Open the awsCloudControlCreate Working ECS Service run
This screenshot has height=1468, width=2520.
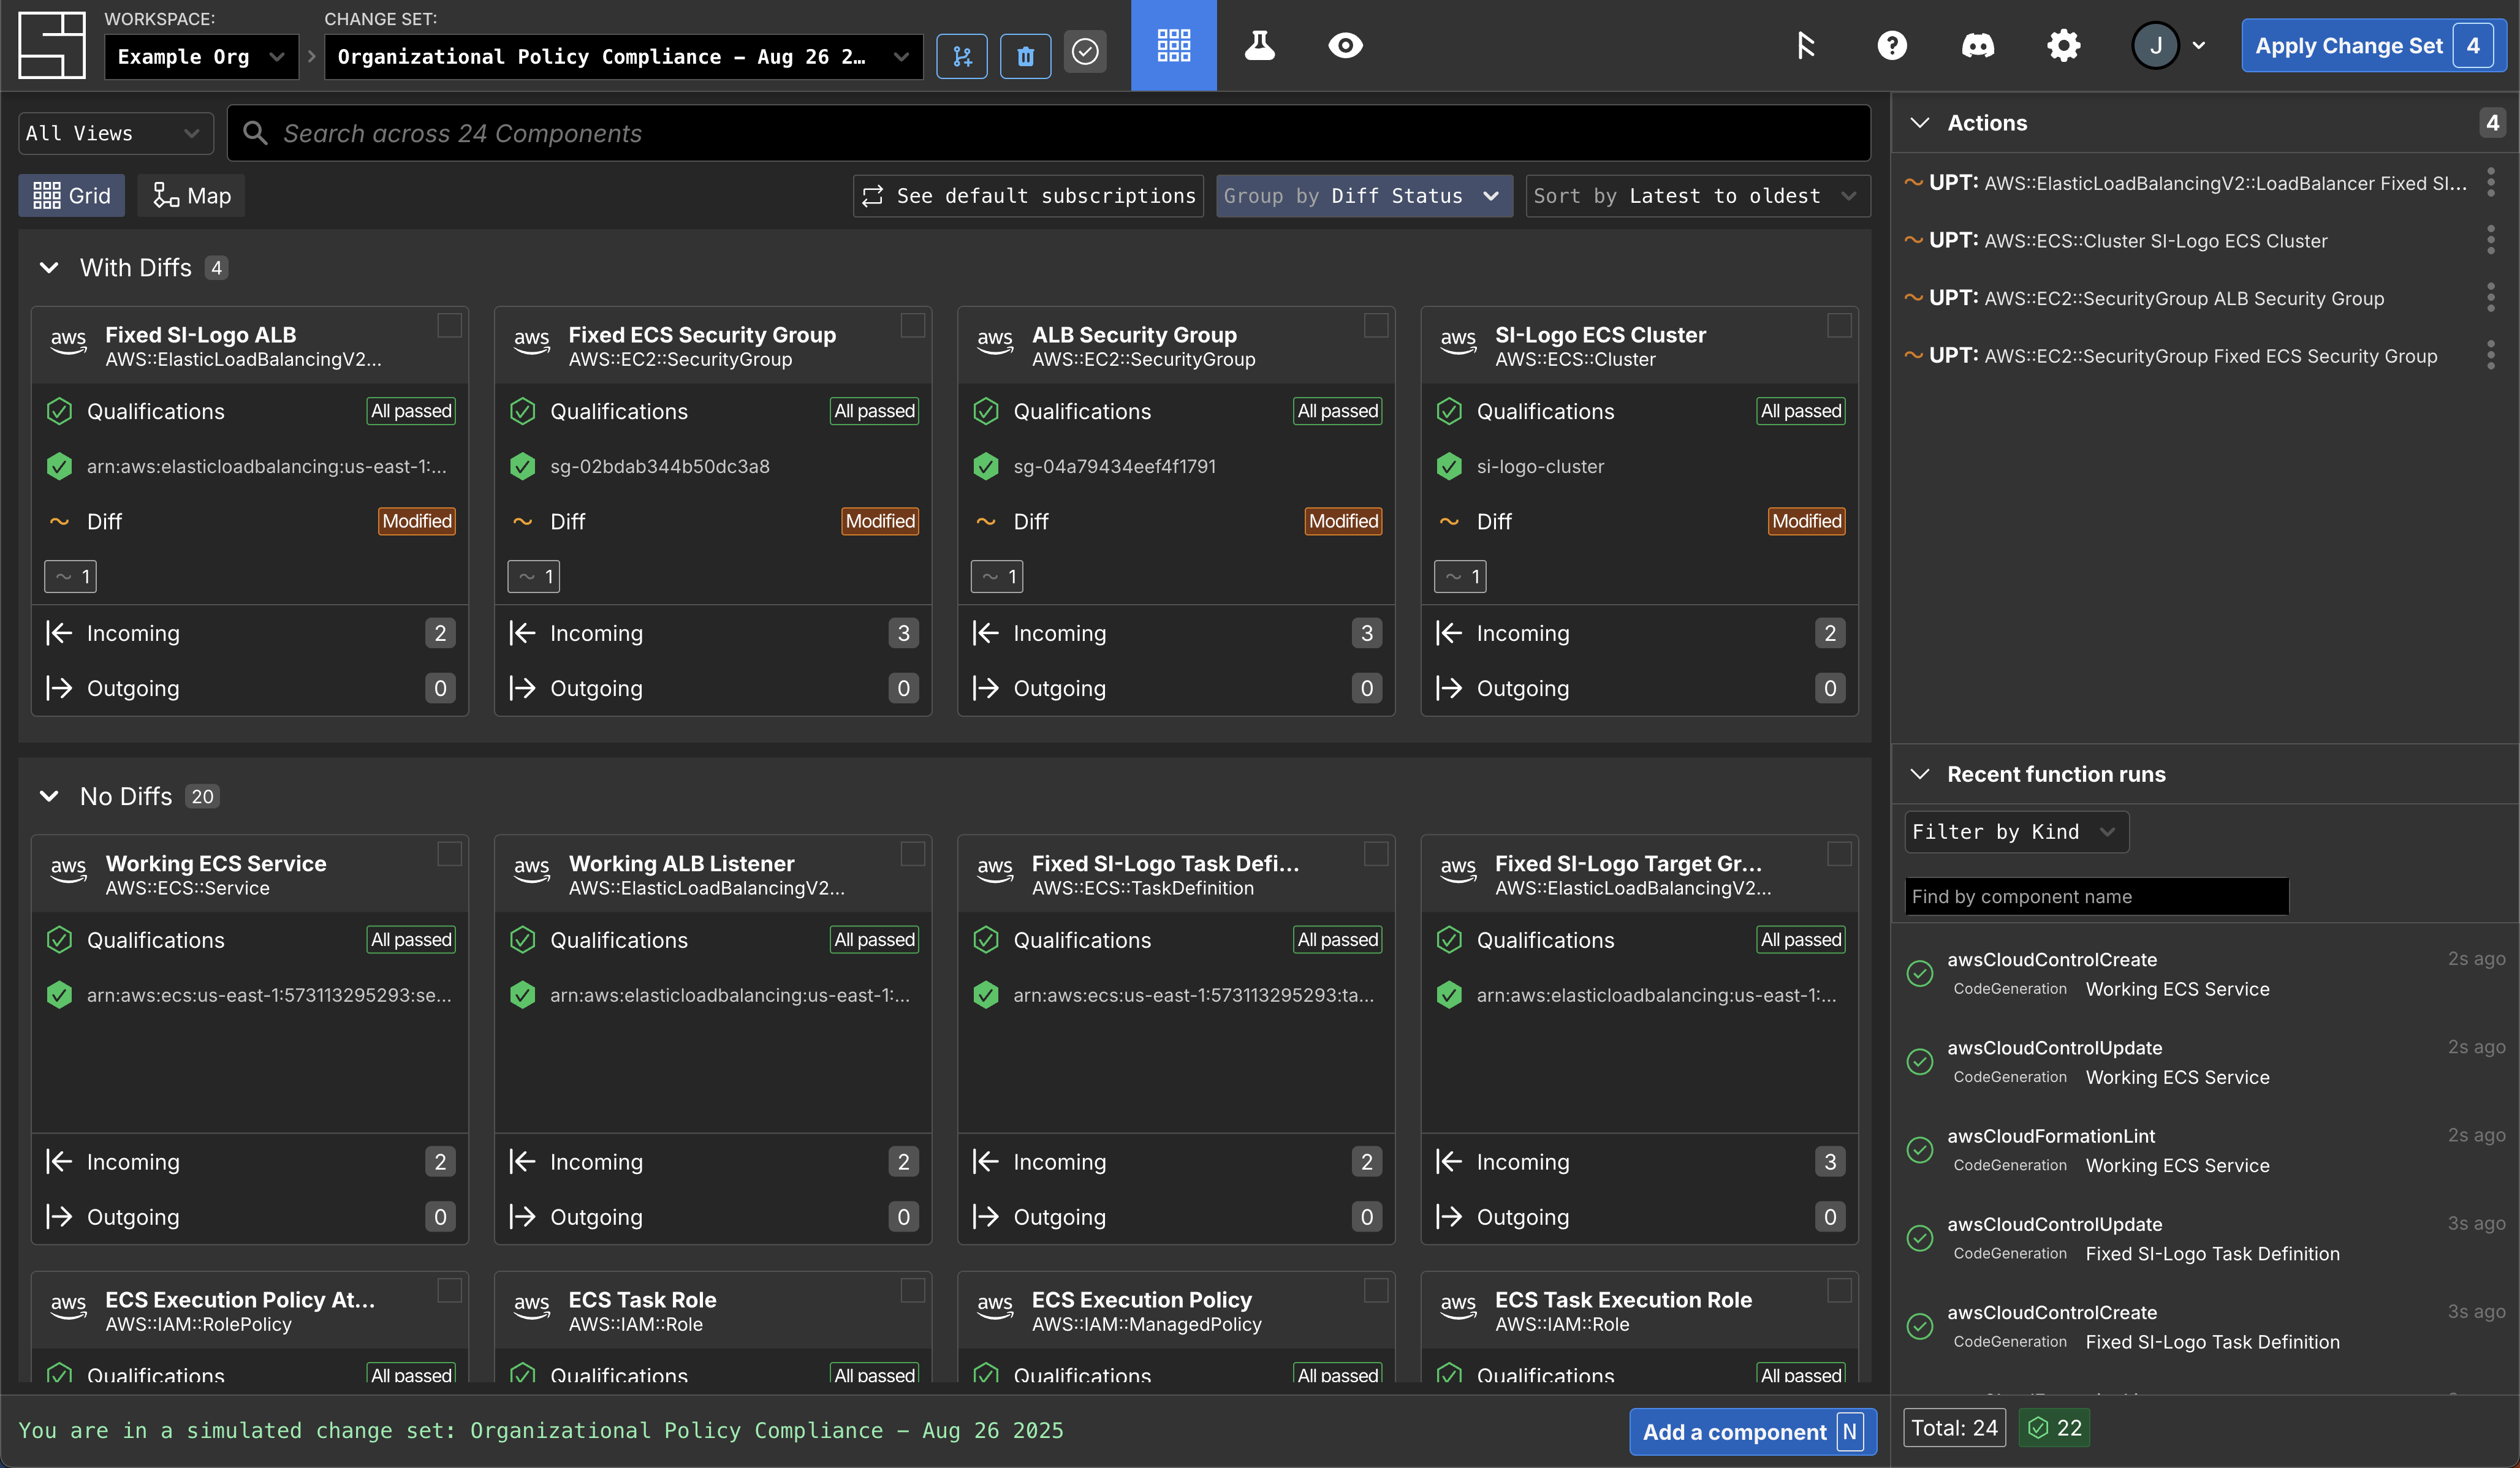2206,973
